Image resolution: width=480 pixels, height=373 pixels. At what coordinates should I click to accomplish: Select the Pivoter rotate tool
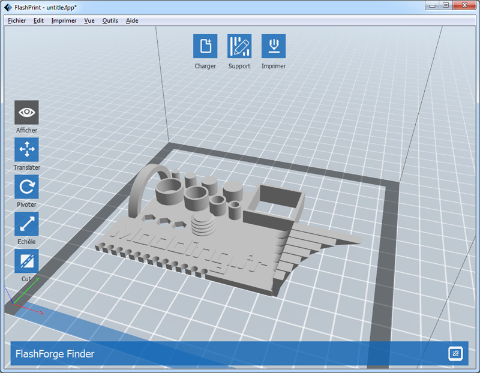tap(26, 186)
